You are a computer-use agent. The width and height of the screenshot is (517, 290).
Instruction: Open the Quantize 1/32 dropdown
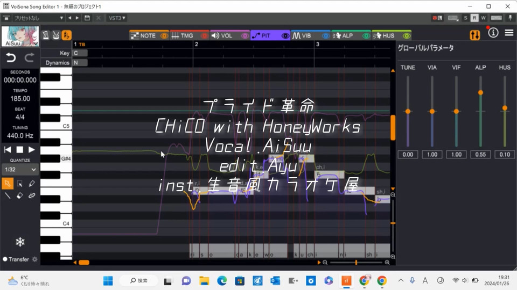(20, 169)
